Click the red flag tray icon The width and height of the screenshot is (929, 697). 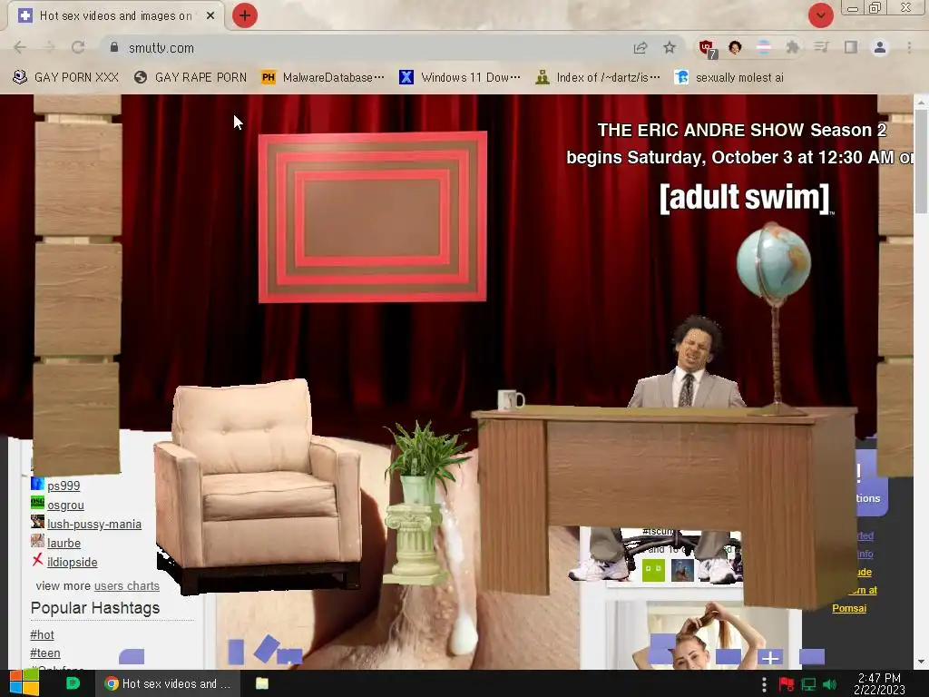point(787,684)
